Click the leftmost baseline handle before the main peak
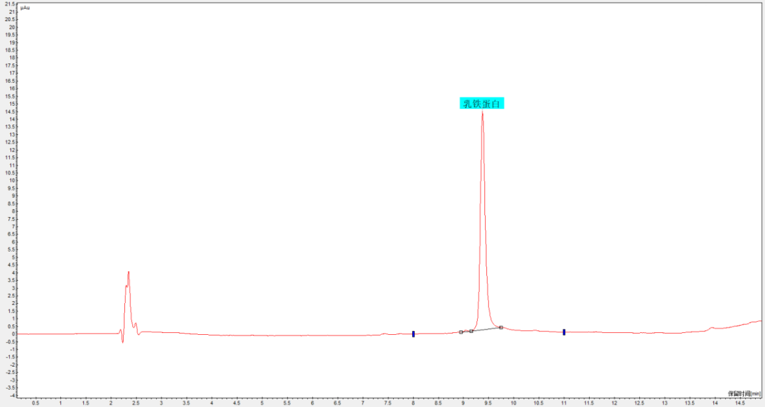This screenshot has height=407, width=765. (x=461, y=332)
